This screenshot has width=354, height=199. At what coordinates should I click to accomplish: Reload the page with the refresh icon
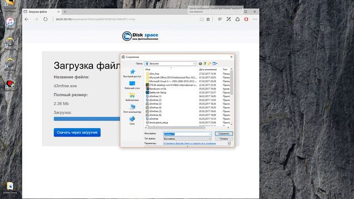tap(45, 19)
